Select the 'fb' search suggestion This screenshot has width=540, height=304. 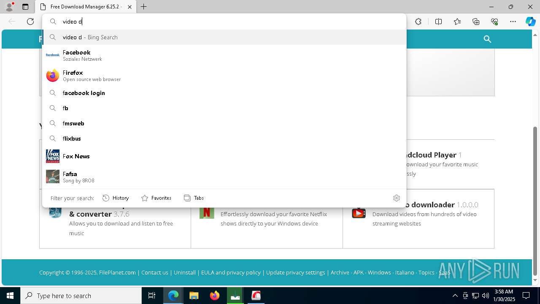coord(224,108)
